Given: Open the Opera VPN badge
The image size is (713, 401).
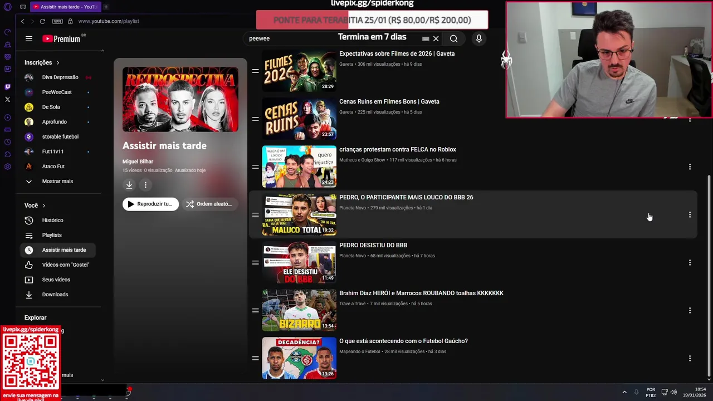Looking at the screenshot, I should 57,21.
